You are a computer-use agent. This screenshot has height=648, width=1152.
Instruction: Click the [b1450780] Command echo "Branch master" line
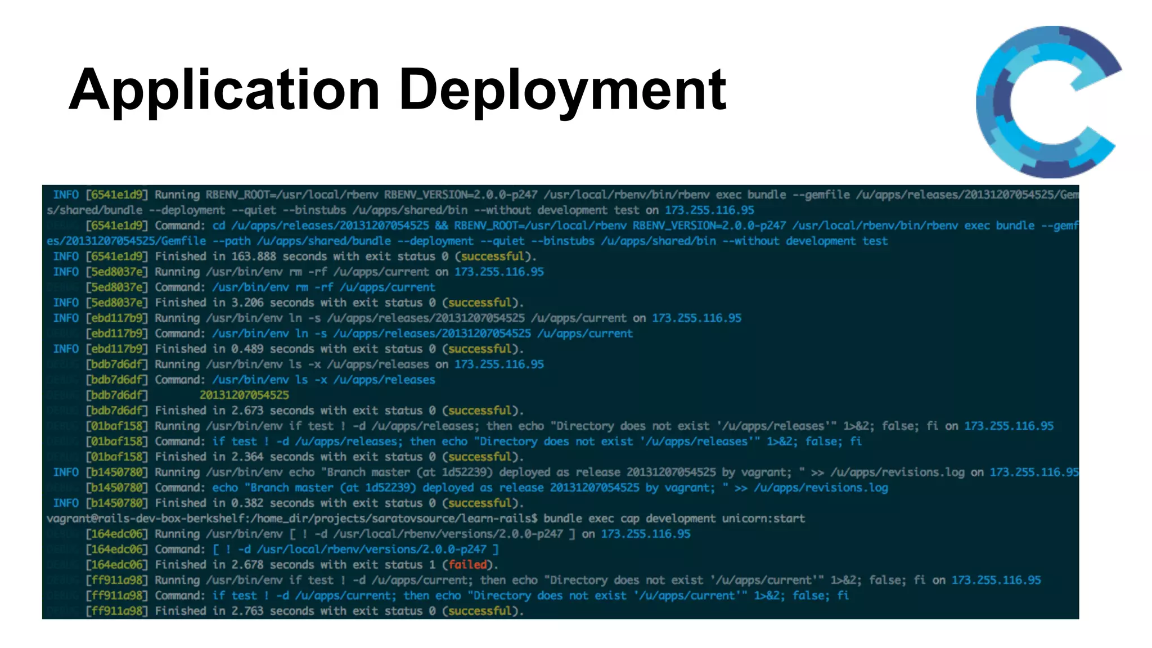tap(467, 488)
